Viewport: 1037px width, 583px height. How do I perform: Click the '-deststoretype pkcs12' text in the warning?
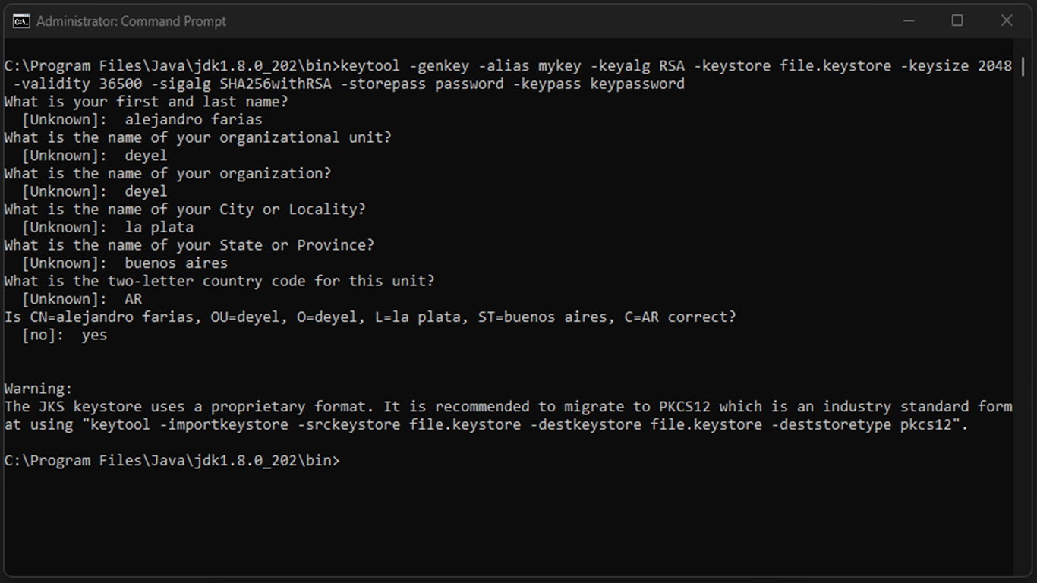click(x=869, y=425)
